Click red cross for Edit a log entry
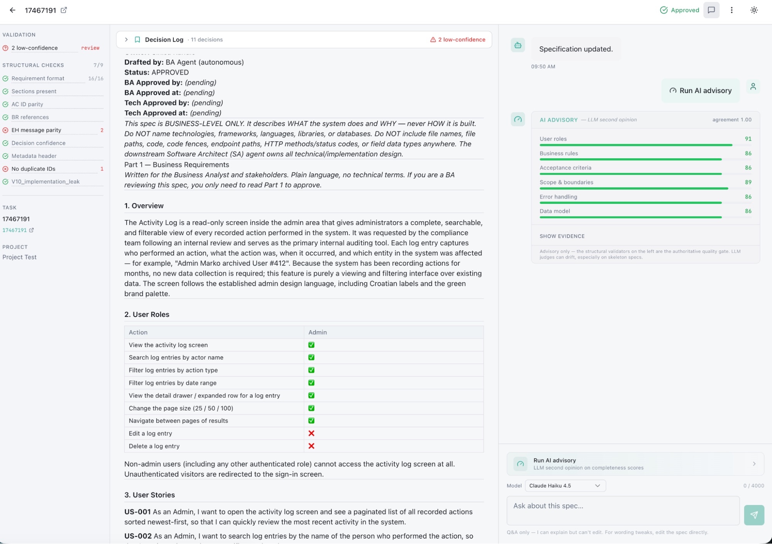772x544 pixels. pyautogui.click(x=311, y=433)
